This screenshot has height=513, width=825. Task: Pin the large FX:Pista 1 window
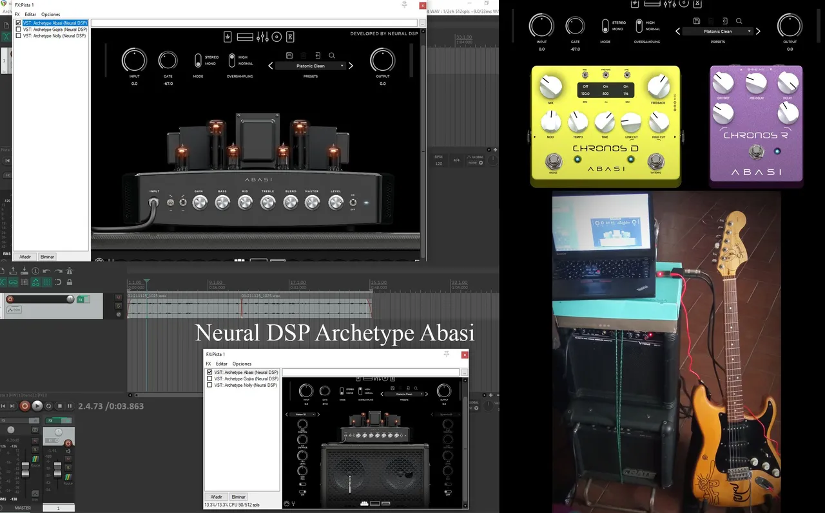405,5
